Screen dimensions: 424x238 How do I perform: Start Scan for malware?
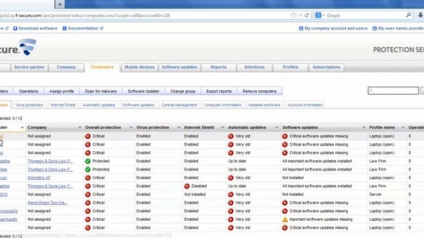pyautogui.click(x=101, y=91)
